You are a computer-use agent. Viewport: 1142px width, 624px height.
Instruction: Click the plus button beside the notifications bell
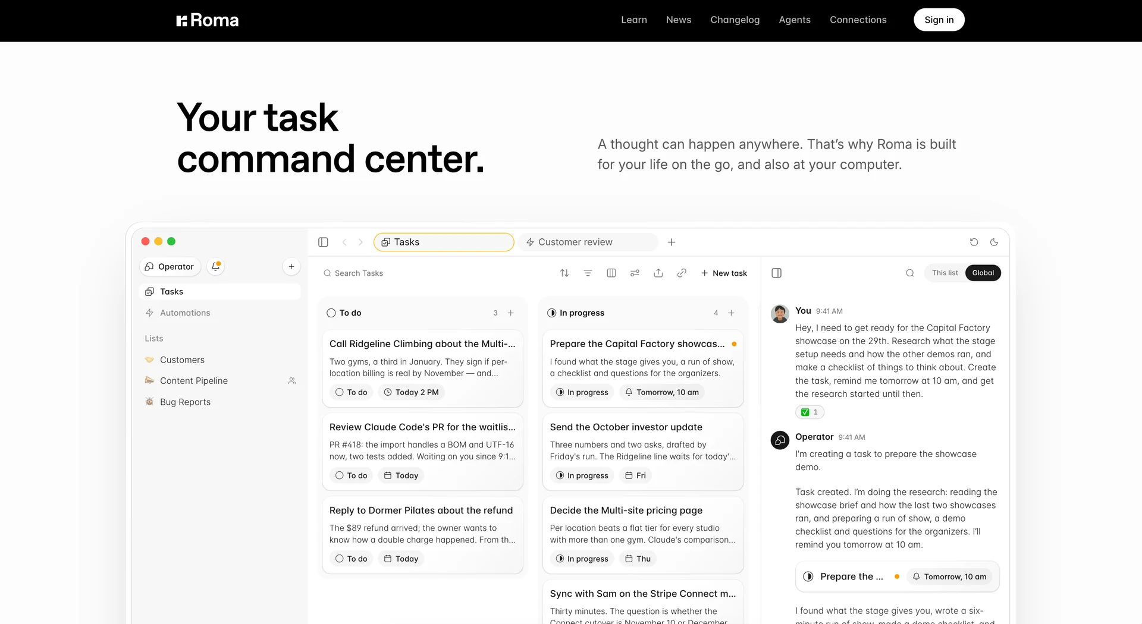[x=291, y=266]
